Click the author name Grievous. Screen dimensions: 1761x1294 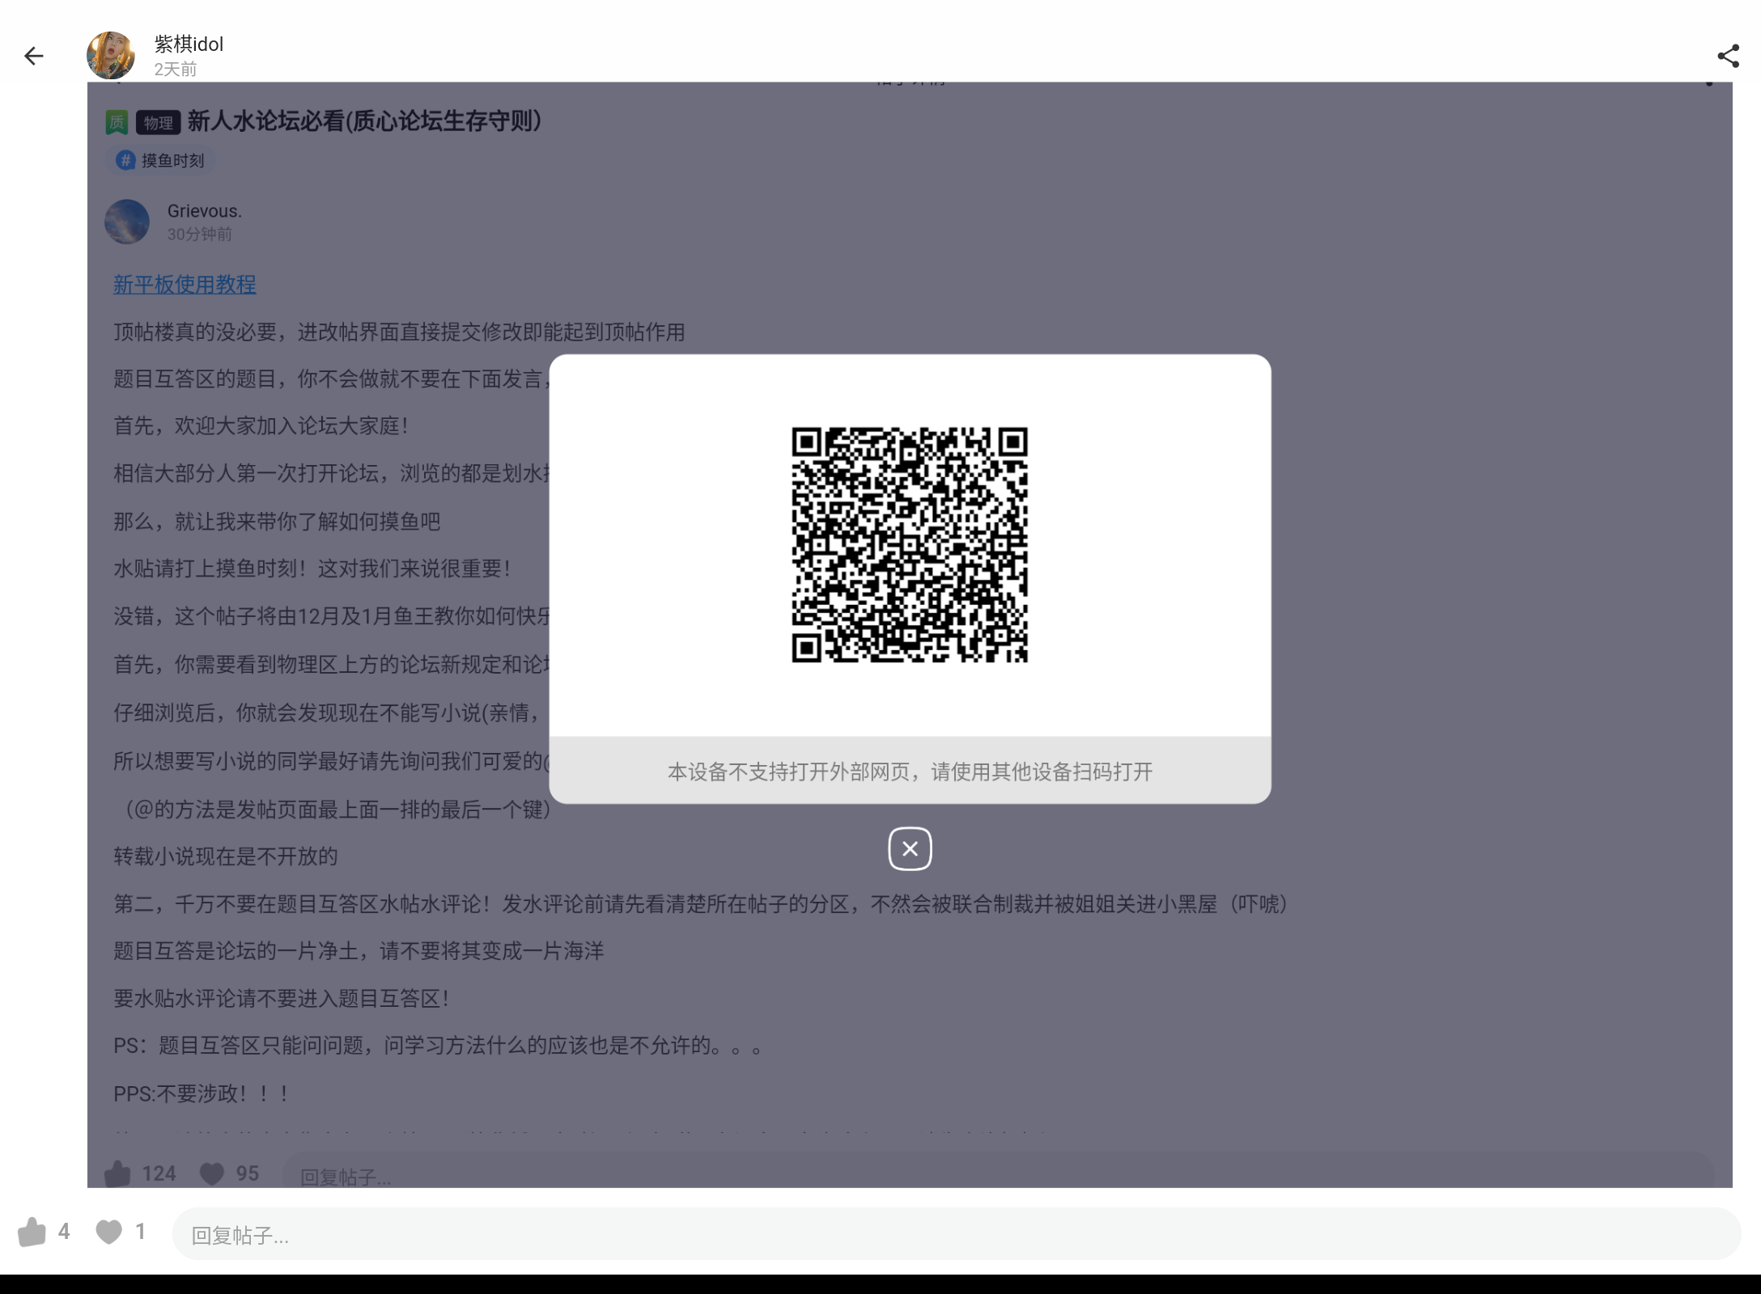pos(205,211)
